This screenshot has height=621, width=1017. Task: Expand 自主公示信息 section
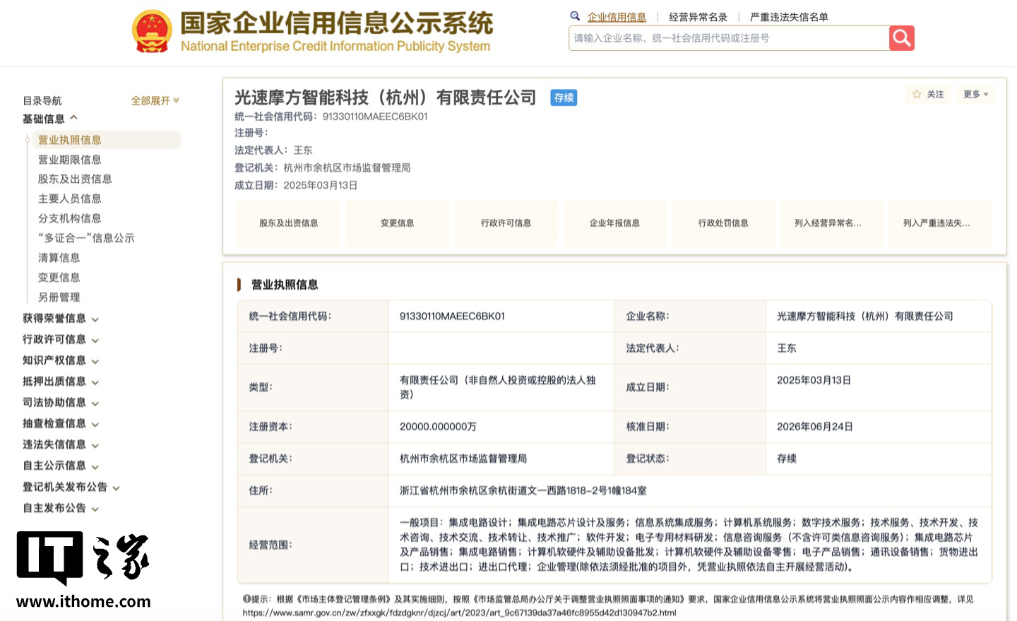point(61,466)
